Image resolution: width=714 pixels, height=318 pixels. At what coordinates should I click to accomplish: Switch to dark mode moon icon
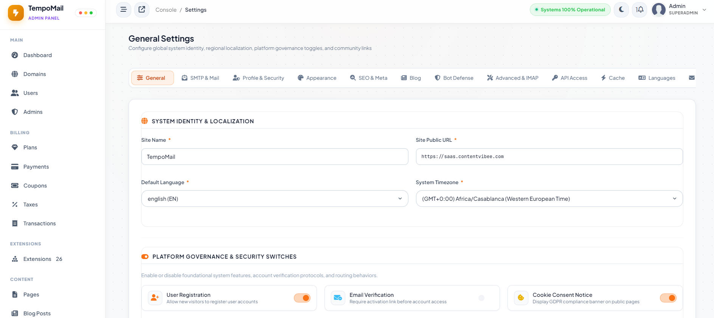(621, 10)
